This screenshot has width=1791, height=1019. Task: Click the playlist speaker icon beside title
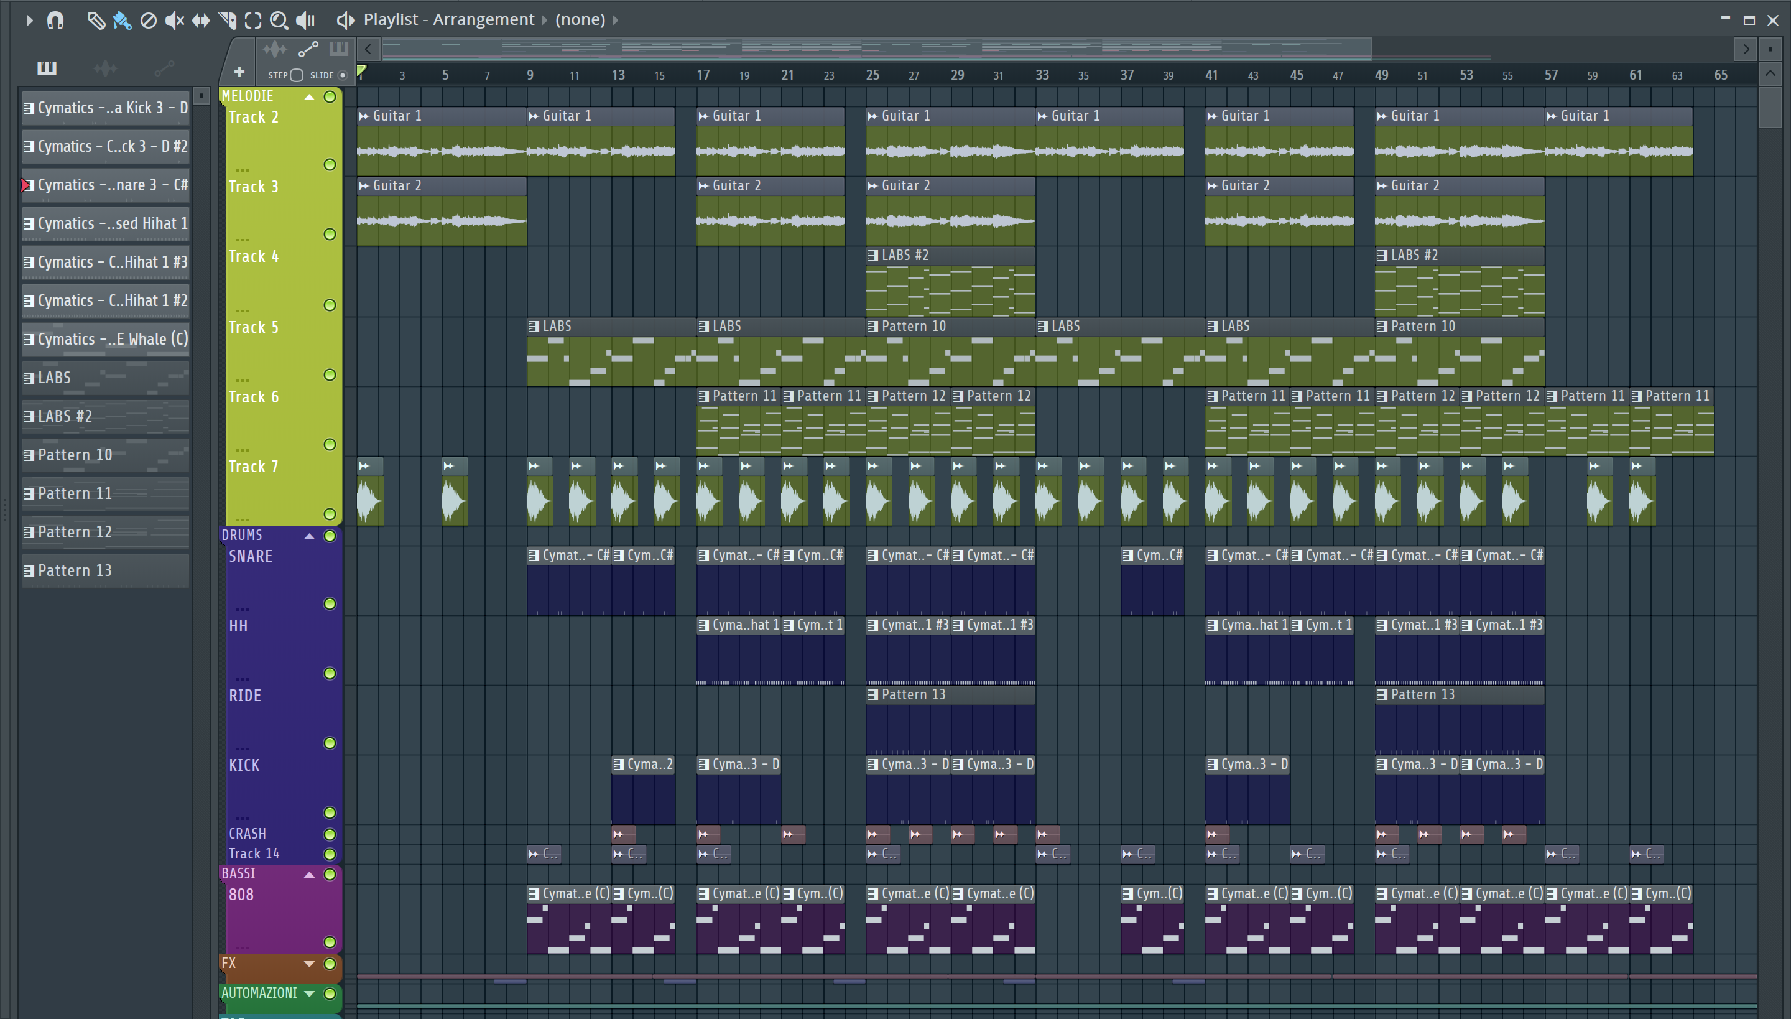pos(346,21)
